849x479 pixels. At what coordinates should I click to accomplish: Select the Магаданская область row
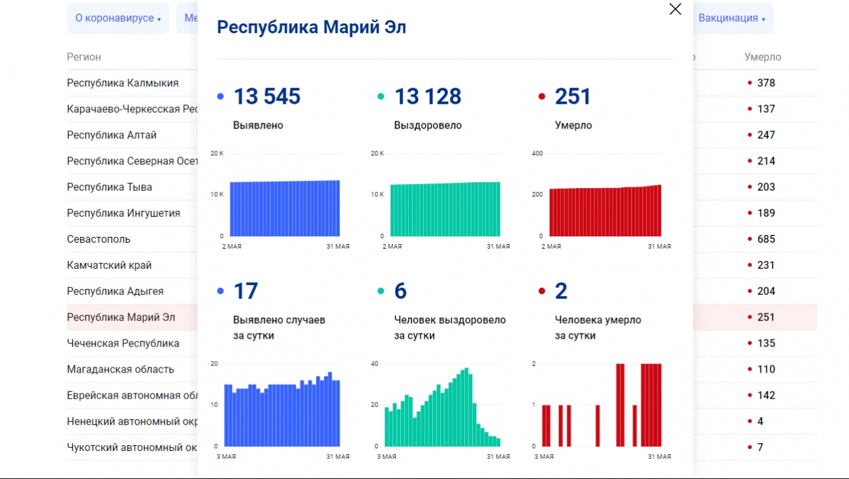coord(120,369)
